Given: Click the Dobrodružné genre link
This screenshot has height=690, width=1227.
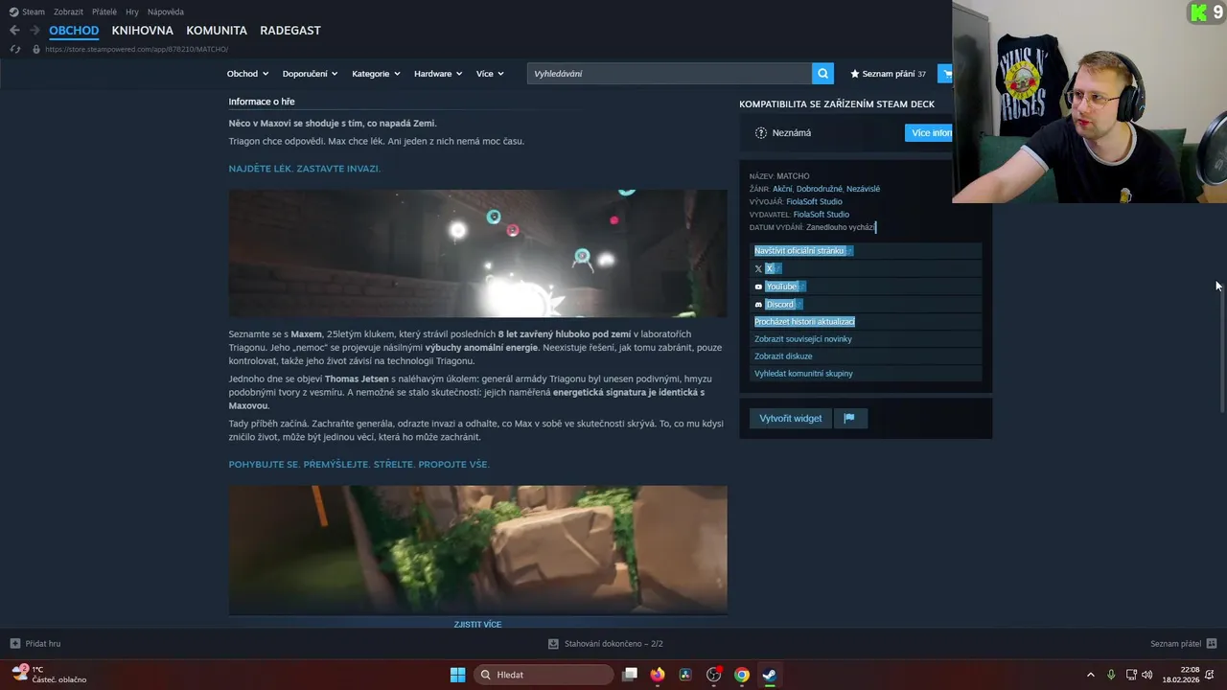Looking at the screenshot, I should [x=820, y=189].
